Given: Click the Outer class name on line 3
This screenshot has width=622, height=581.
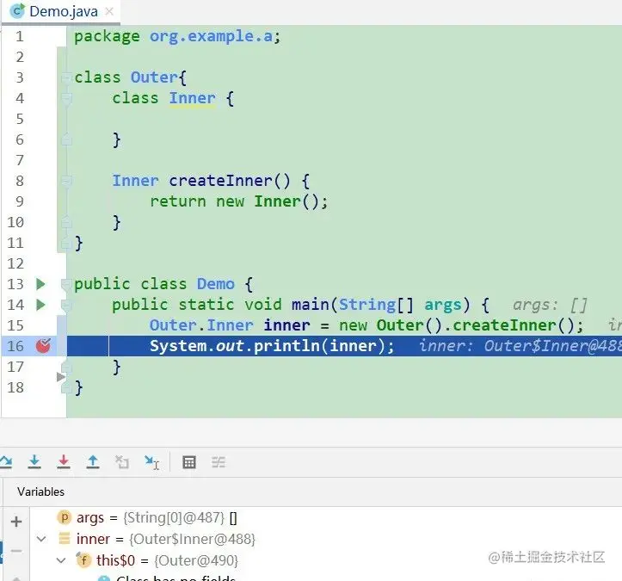Looking at the screenshot, I should coord(153,77).
